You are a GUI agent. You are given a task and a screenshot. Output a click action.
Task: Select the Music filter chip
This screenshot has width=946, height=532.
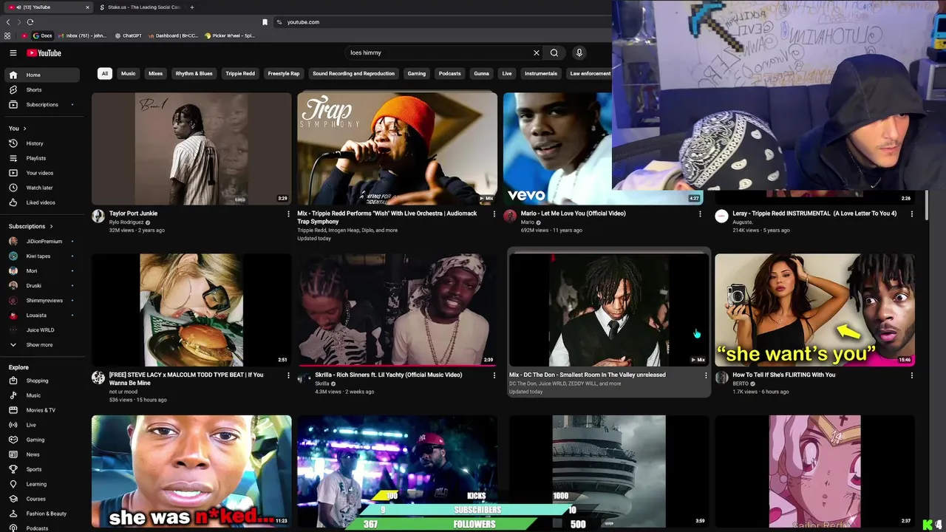[x=128, y=73]
